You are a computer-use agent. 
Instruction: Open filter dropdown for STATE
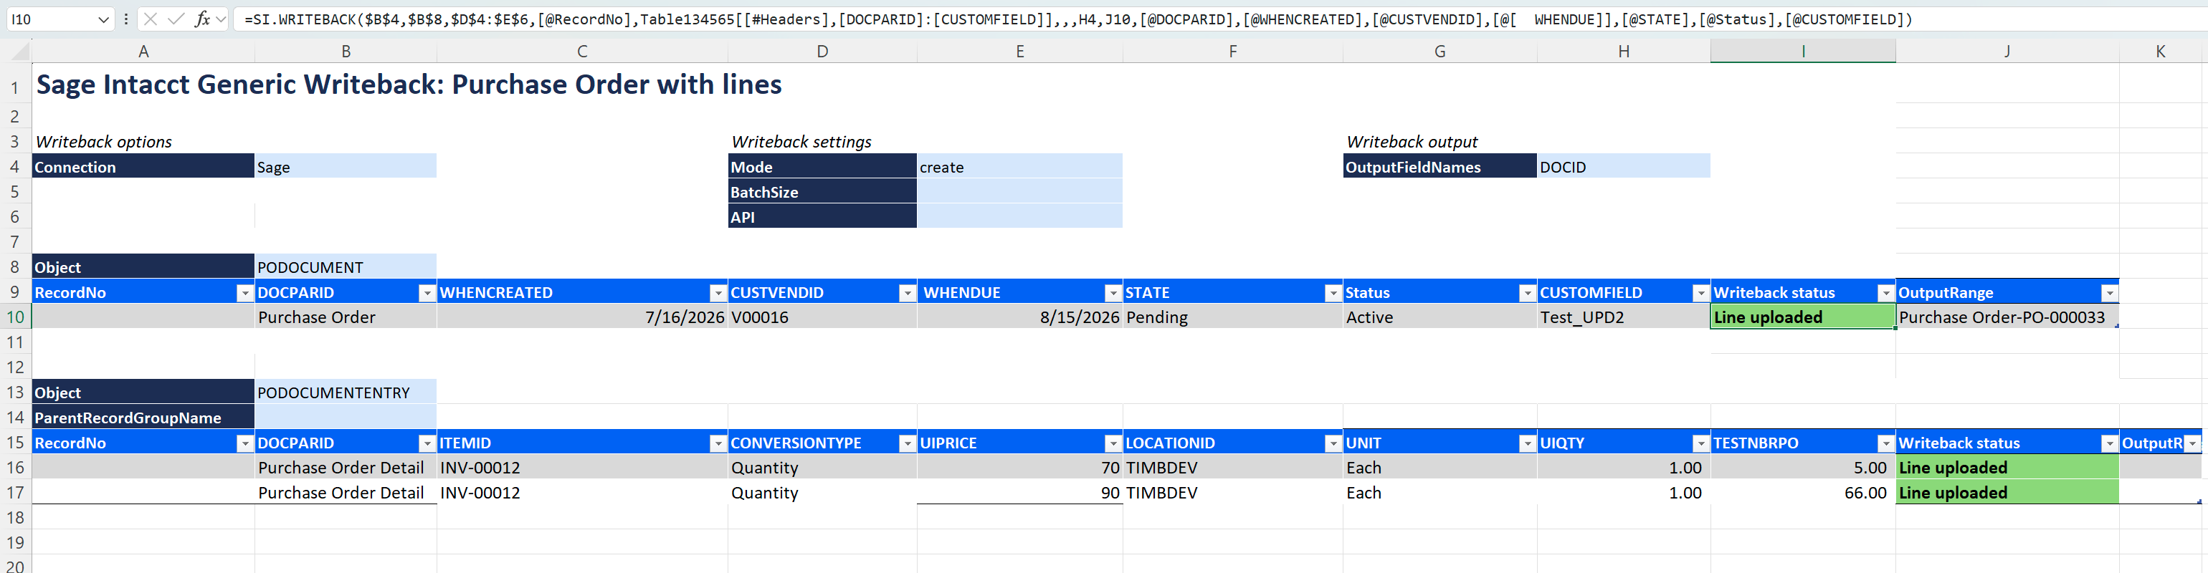click(1333, 293)
